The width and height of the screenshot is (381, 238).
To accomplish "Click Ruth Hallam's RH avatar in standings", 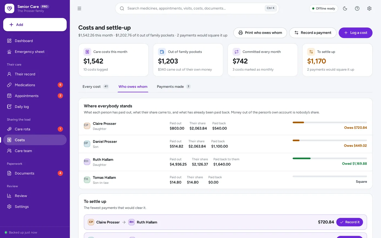I will point(87,162).
